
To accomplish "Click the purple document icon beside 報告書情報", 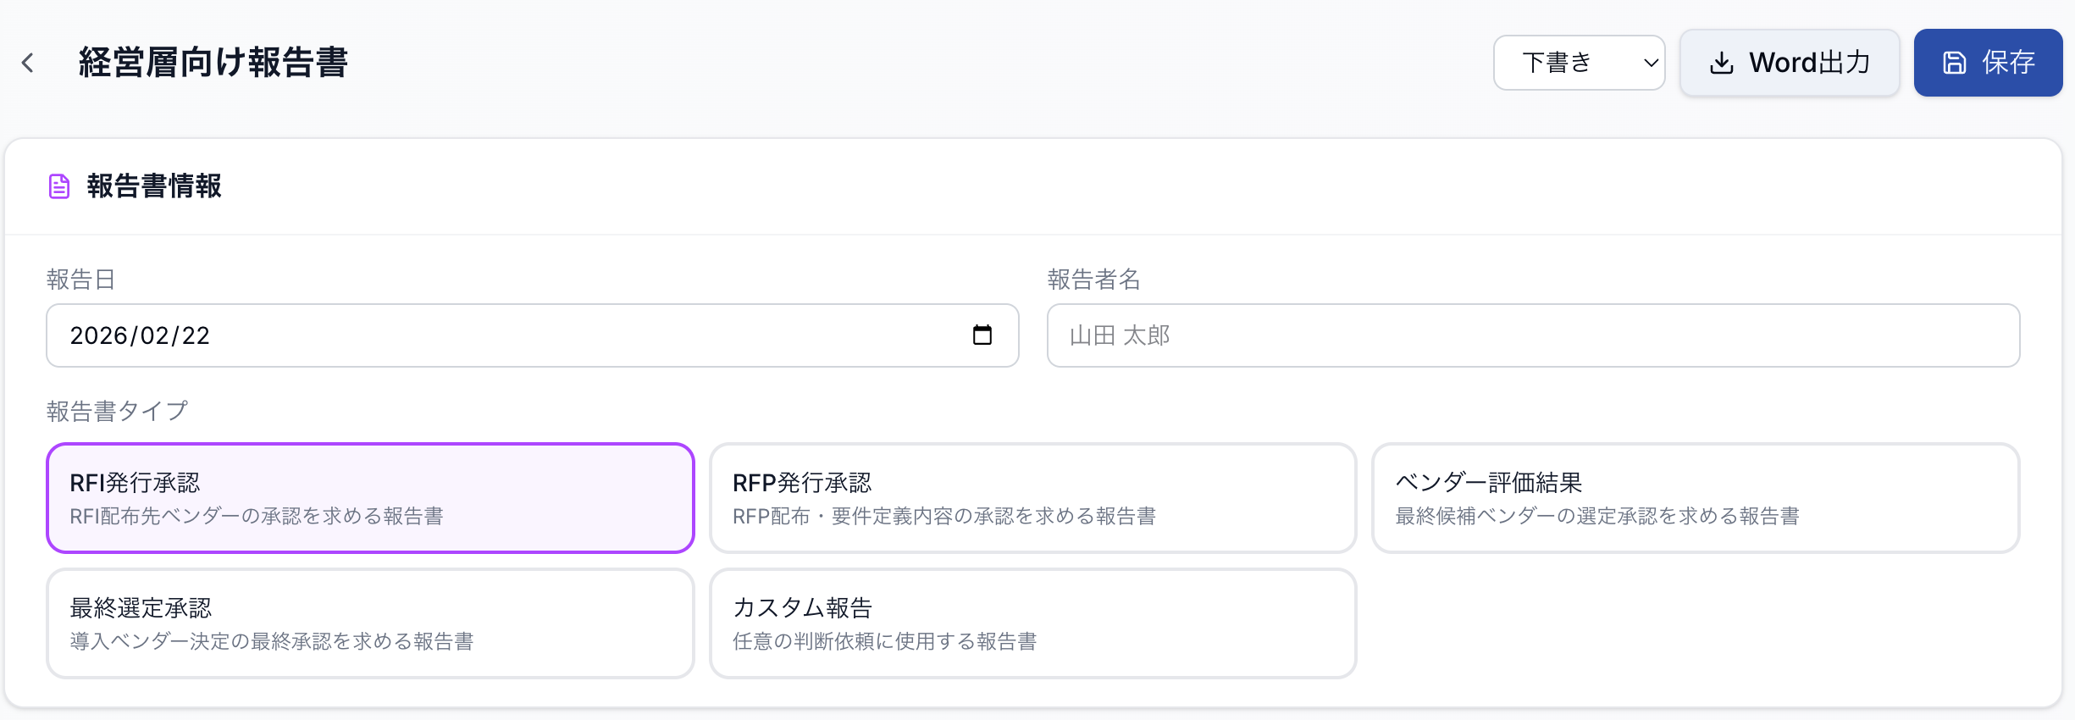I will pos(59,186).
